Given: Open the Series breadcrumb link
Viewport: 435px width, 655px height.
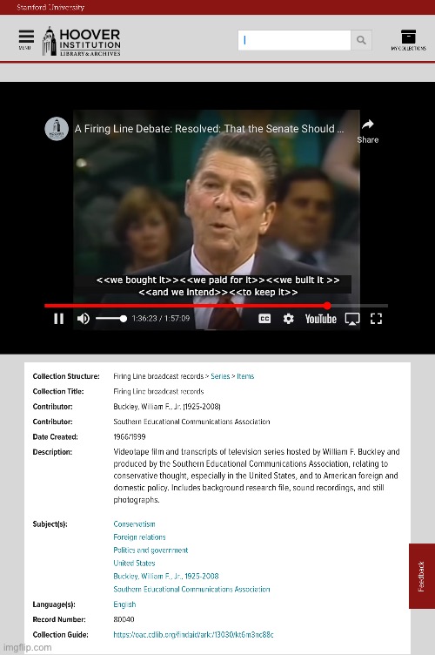Looking at the screenshot, I should [220, 376].
